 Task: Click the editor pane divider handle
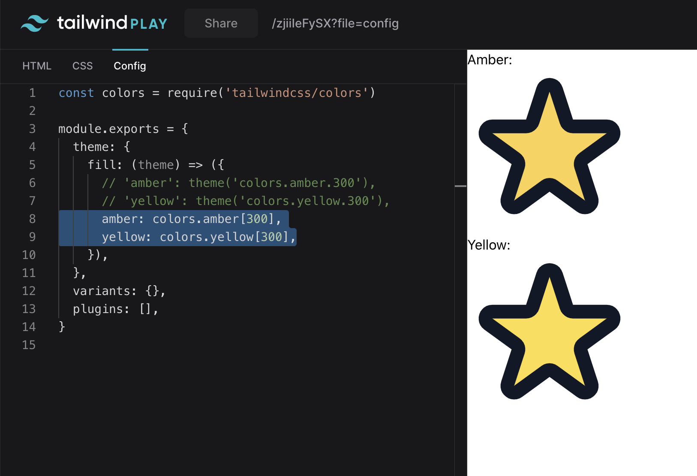point(460,185)
